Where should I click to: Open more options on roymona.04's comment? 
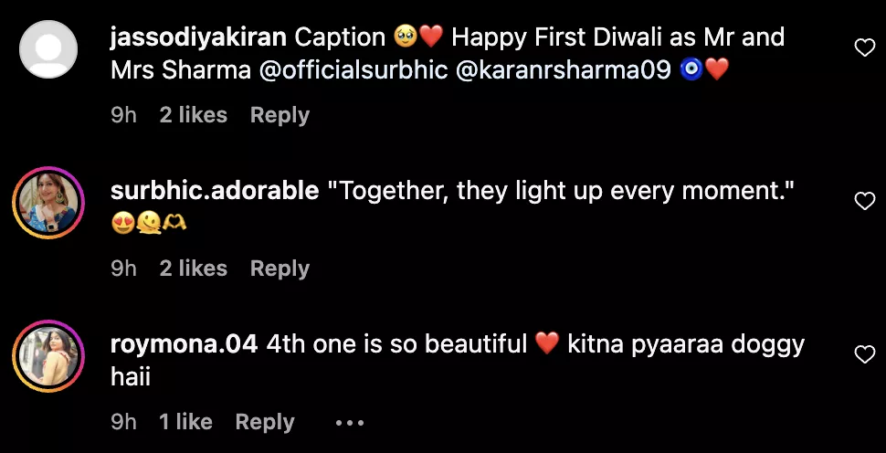(350, 422)
